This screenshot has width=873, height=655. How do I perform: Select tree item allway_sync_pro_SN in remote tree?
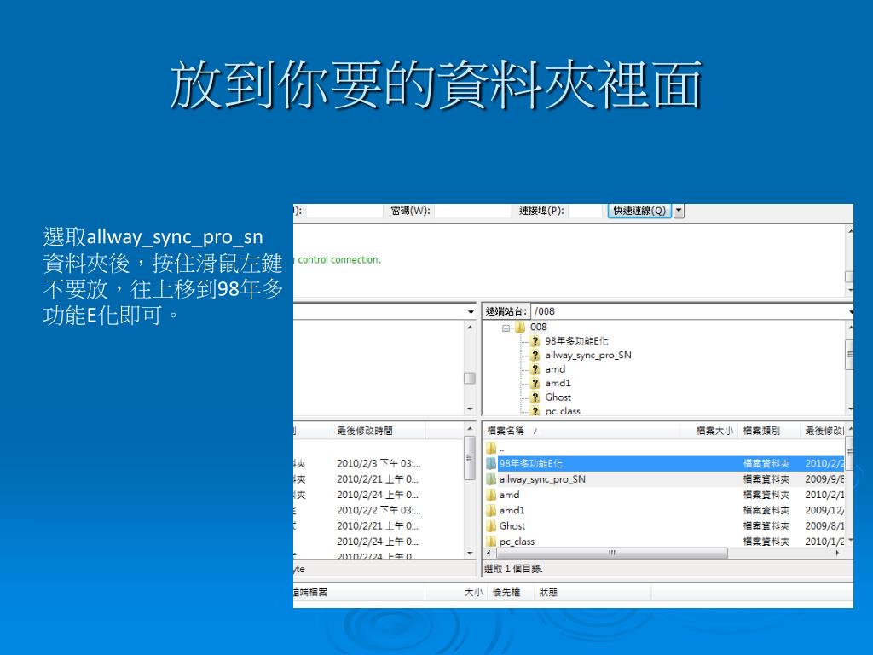pyautogui.click(x=588, y=356)
